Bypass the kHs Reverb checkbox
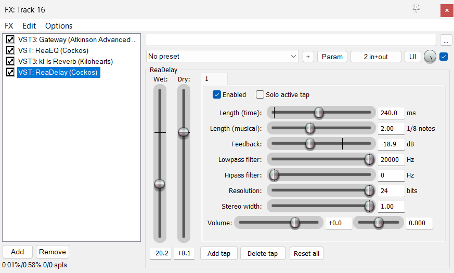 coord(10,61)
